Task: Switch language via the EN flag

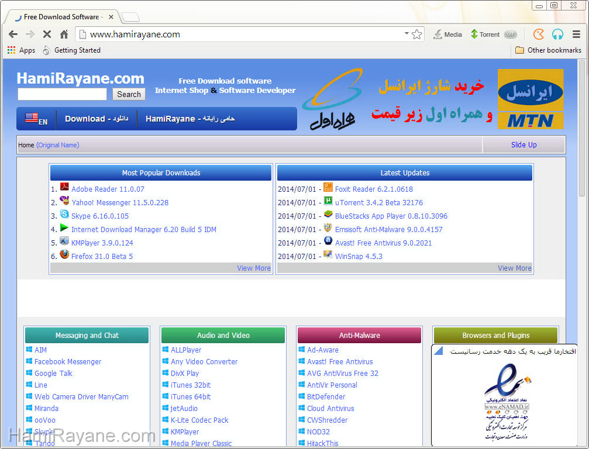Action: [36, 119]
